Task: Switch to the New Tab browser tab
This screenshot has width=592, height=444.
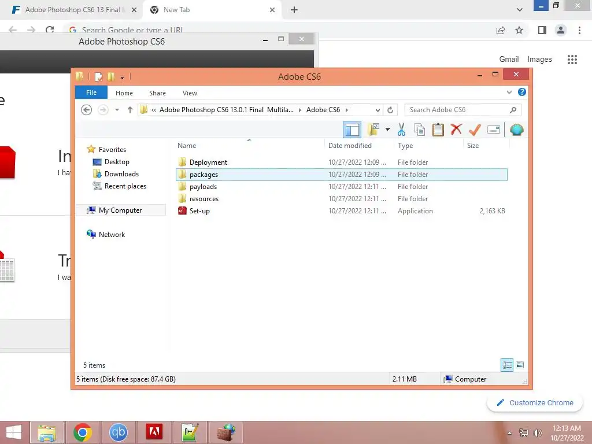Action: click(212, 10)
